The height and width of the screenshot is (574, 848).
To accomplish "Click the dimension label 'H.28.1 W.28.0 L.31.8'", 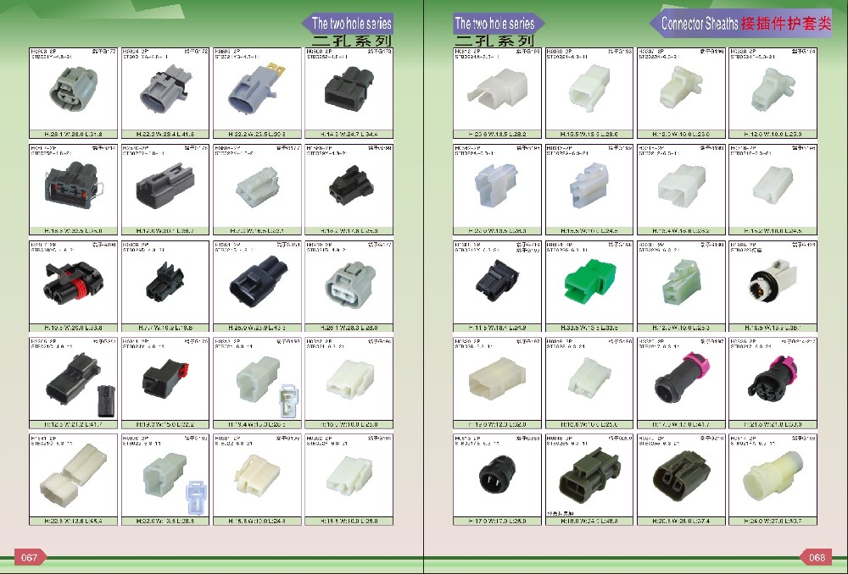I will (73, 134).
